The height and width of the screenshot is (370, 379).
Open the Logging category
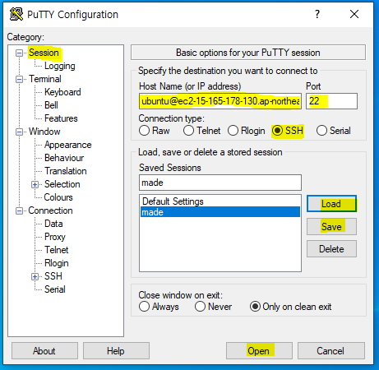click(x=60, y=66)
